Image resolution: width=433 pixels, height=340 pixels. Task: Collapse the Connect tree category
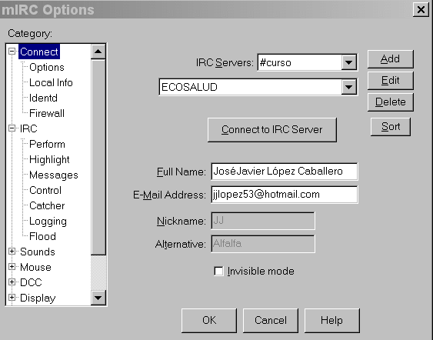(12, 52)
